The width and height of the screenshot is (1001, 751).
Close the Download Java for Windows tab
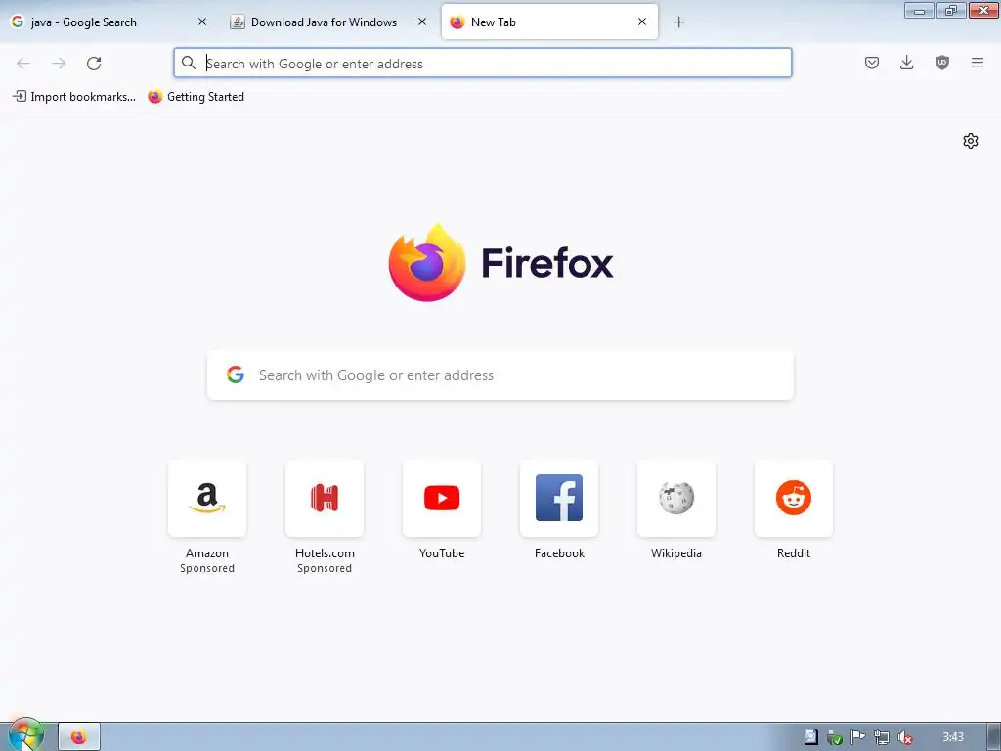[x=422, y=22]
